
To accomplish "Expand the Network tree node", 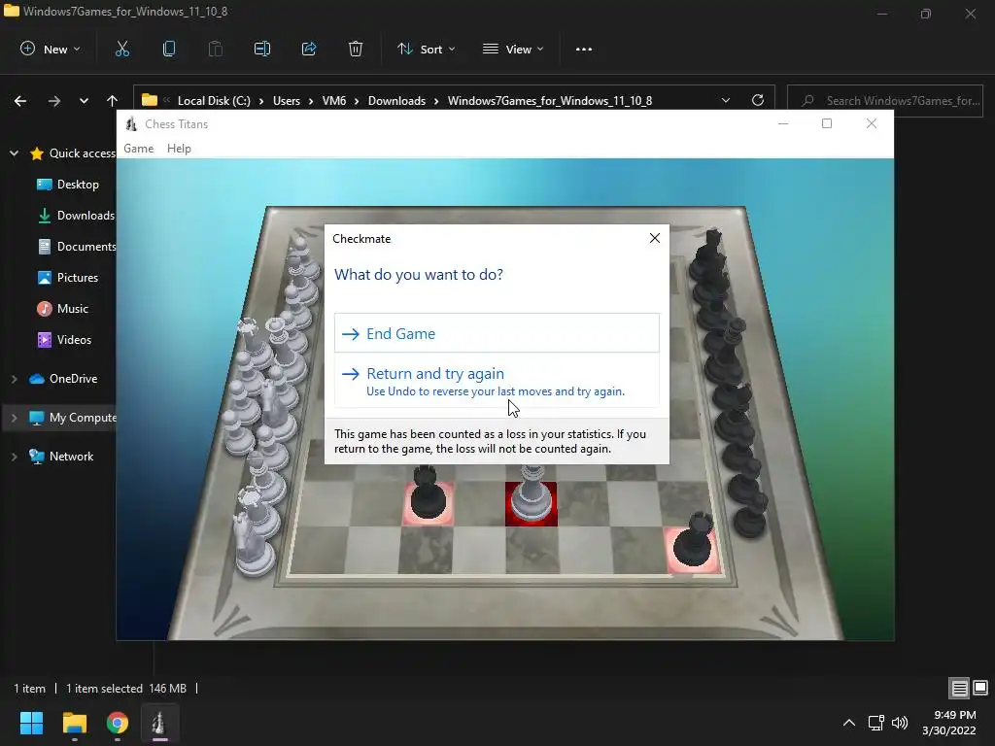I will tap(14, 457).
